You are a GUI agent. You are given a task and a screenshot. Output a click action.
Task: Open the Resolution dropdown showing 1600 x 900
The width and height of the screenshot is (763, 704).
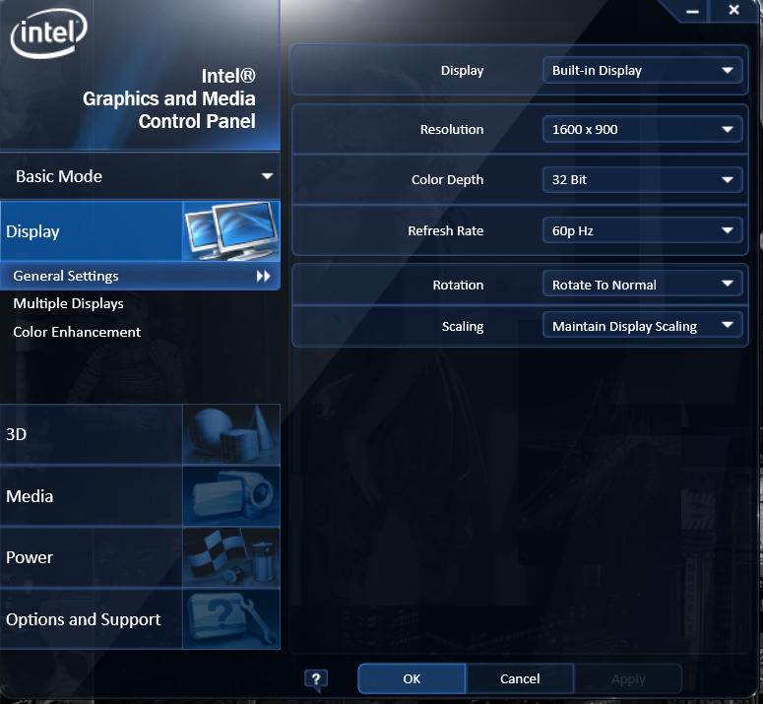(642, 129)
